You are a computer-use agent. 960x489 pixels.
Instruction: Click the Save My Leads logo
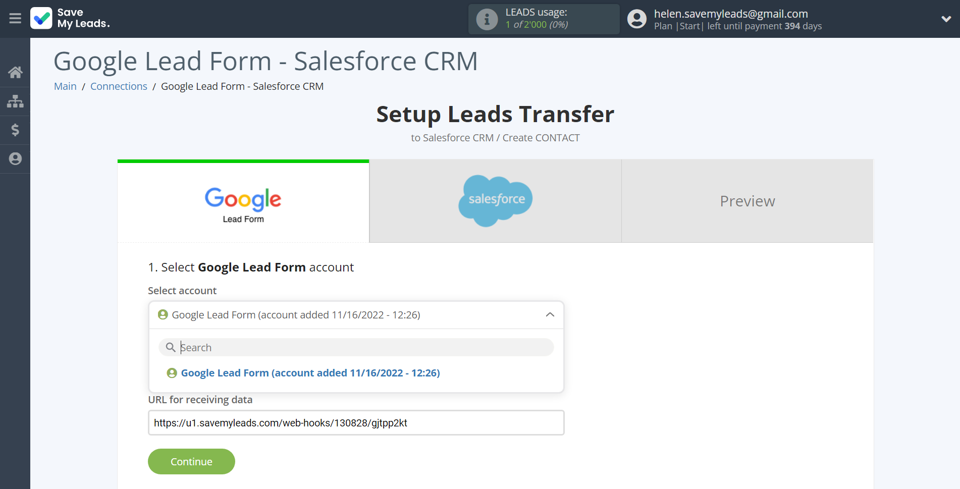coord(70,18)
